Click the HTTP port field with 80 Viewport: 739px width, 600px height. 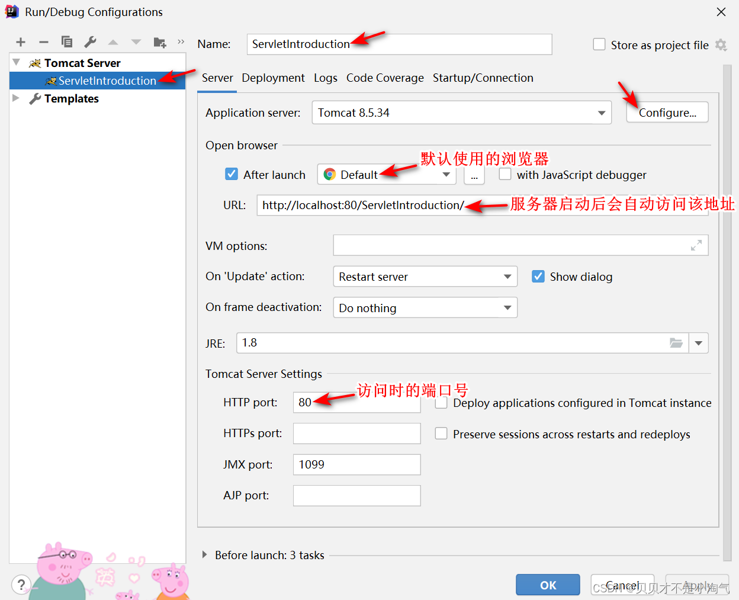tap(356, 402)
